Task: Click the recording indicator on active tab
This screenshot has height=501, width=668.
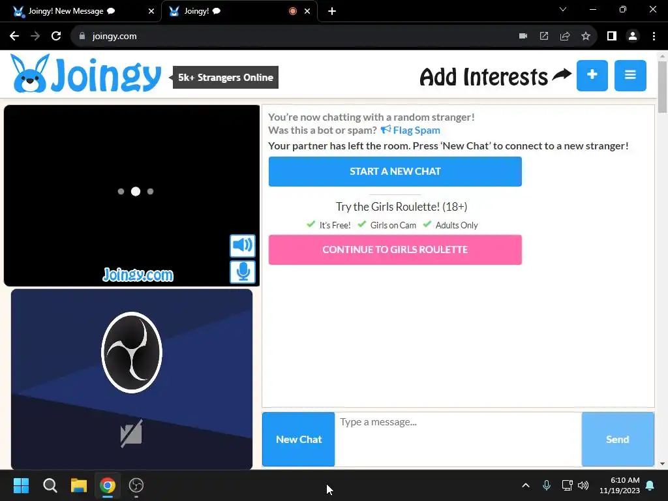Action: [293, 11]
